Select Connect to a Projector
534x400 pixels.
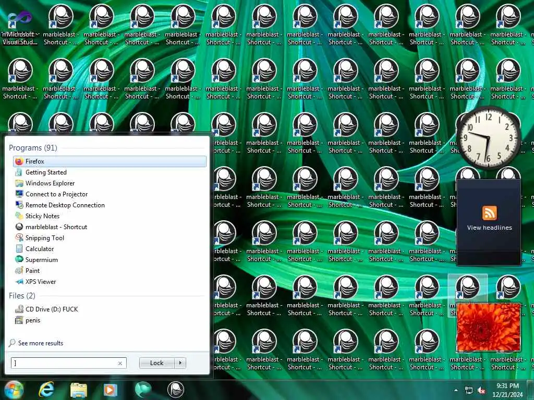[x=110, y=194]
